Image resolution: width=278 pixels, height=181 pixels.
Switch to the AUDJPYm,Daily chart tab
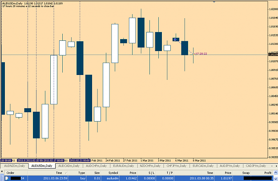coord(230,166)
